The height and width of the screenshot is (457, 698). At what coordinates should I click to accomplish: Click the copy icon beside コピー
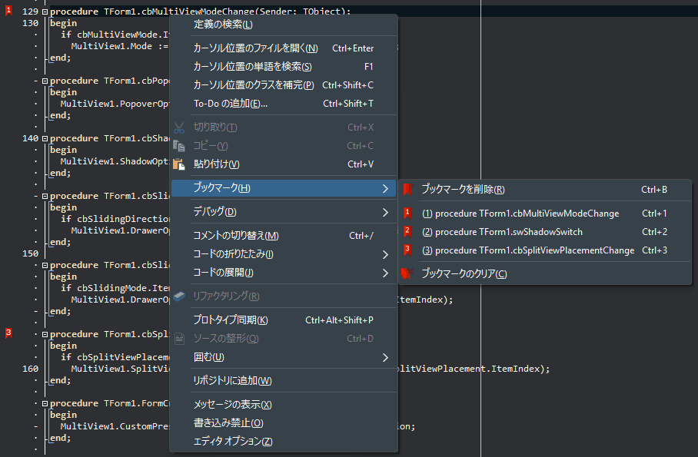[x=179, y=146]
